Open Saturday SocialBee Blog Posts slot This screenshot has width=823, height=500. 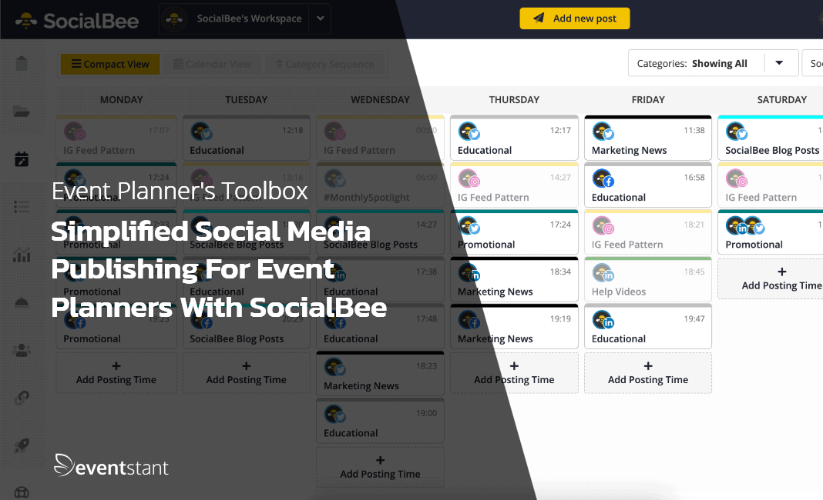[771, 138]
